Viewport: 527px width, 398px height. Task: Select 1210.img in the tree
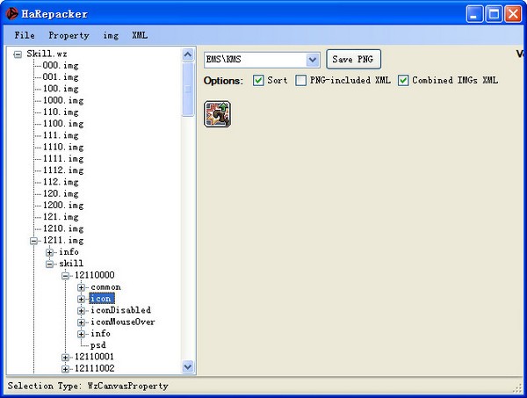tap(63, 228)
